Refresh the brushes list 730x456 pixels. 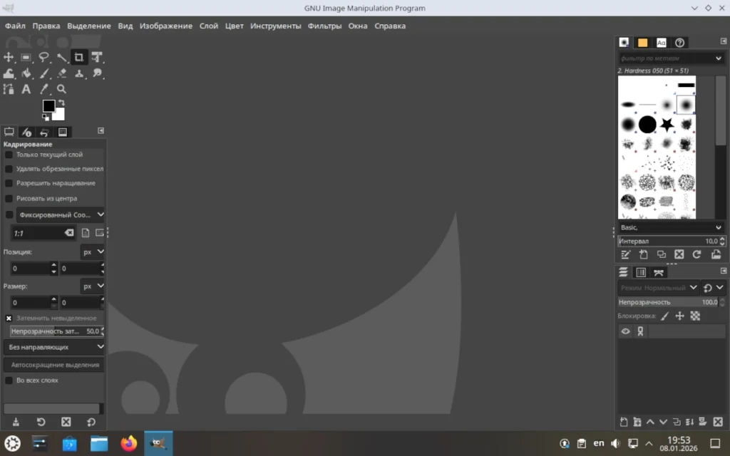click(697, 254)
